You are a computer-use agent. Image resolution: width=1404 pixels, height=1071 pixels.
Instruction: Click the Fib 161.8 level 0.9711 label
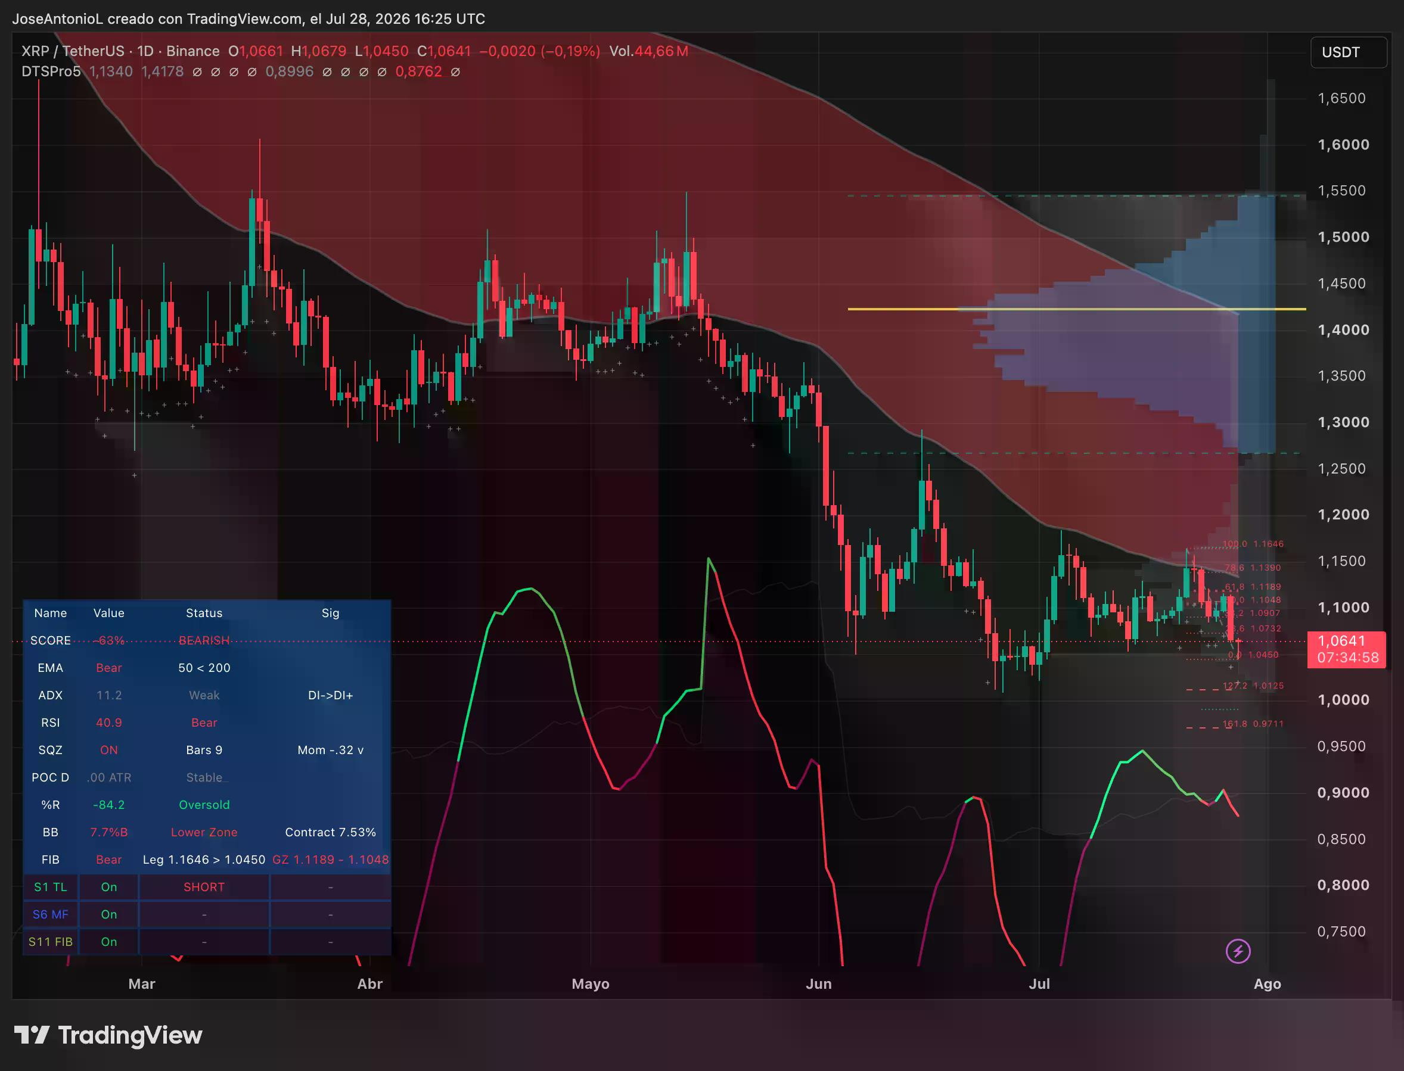pyautogui.click(x=1253, y=724)
